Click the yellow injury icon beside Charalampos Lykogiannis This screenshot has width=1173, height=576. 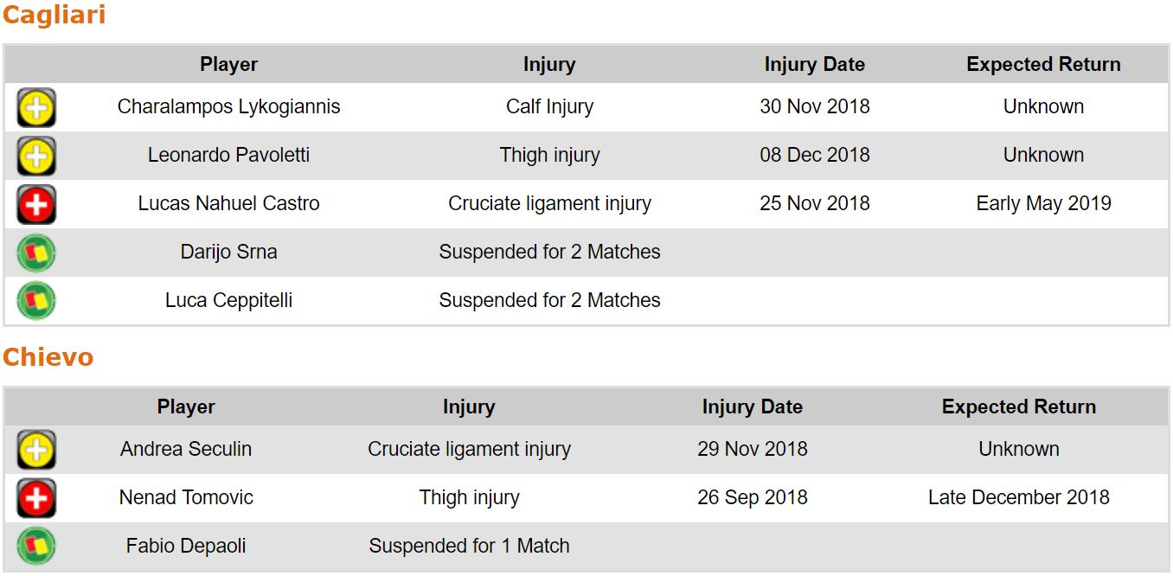[x=36, y=108]
